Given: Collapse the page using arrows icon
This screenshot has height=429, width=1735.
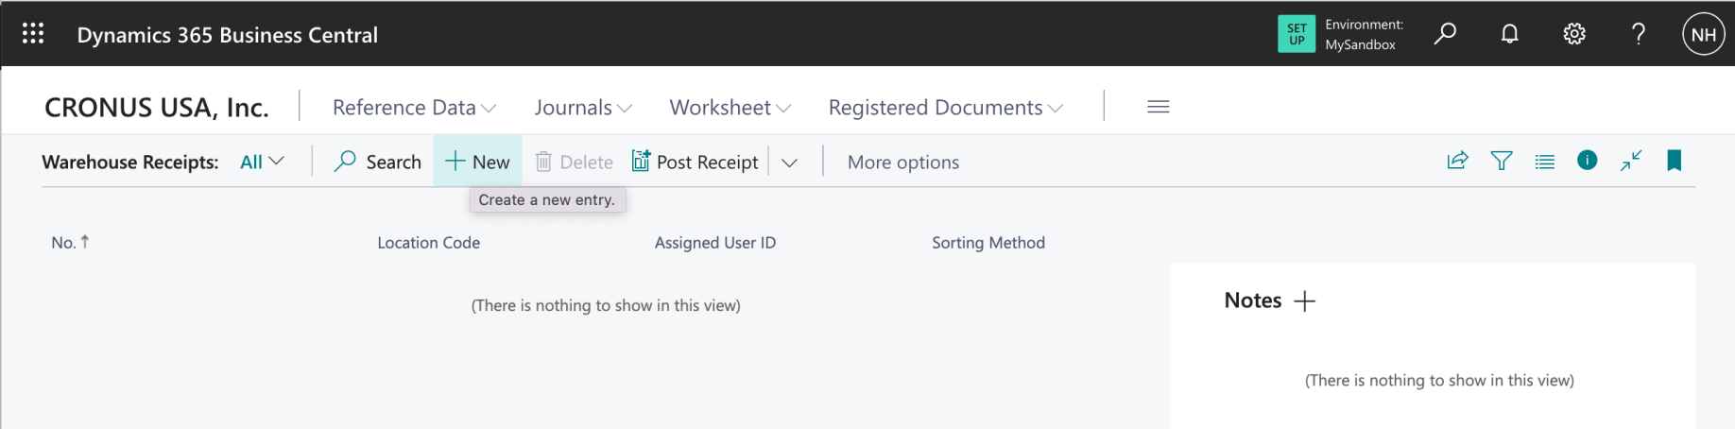Looking at the screenshot, I should tap(1631, 161).
